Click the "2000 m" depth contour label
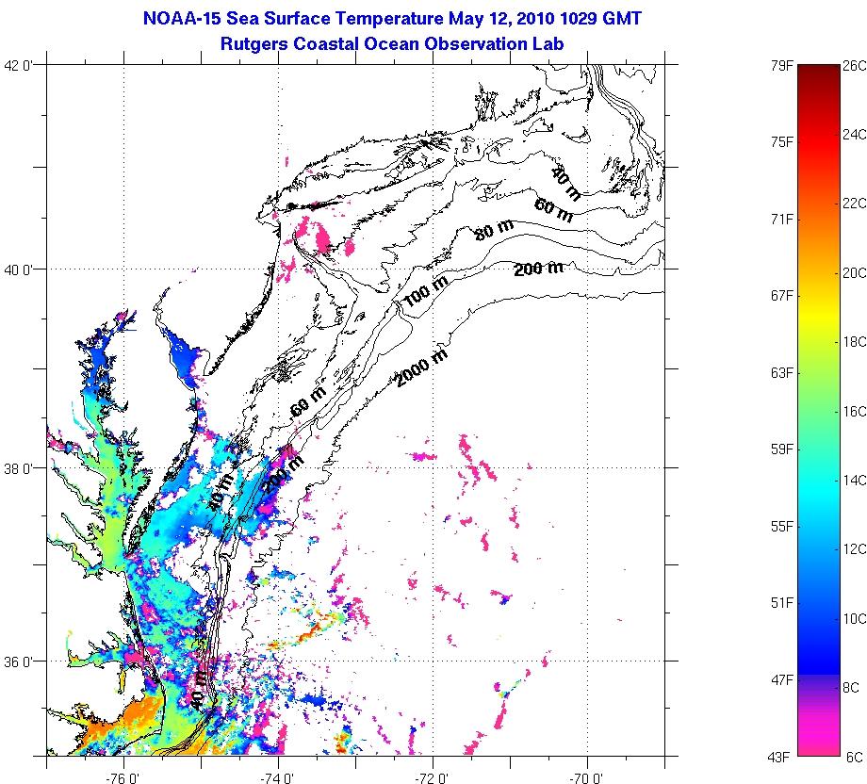The image size is (867, 784). [422, 368]
